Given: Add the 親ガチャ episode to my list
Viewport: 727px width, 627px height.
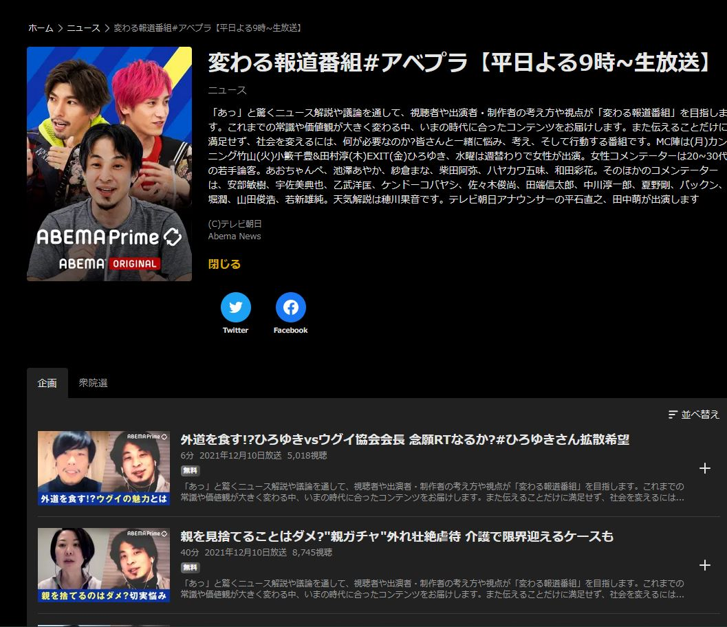Looking at the screenshot, I should [704, 565].
